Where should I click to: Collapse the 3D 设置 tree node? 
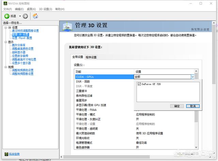[5, 28]
